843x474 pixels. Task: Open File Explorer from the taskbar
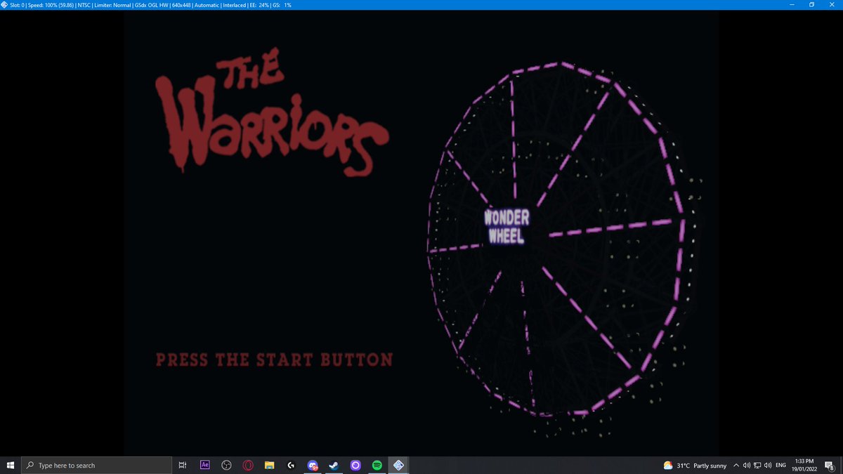click(269, 465)
